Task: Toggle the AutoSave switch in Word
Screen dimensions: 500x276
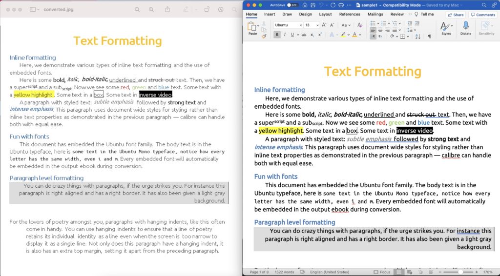Action: [292, 5]
